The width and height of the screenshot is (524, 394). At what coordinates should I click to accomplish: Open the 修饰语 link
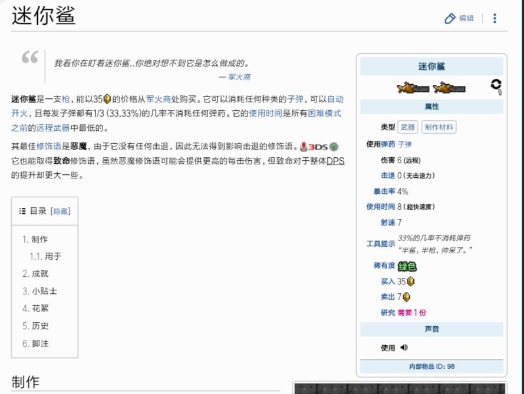(49, 146)
